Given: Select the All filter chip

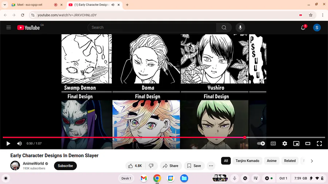Looking at the screenshot, I should pos(226,161).
